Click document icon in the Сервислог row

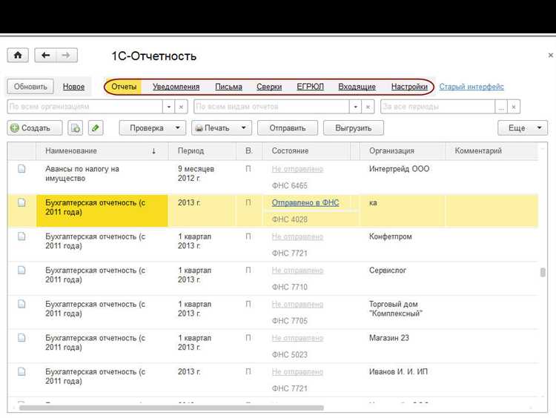[x=21, y=271]
